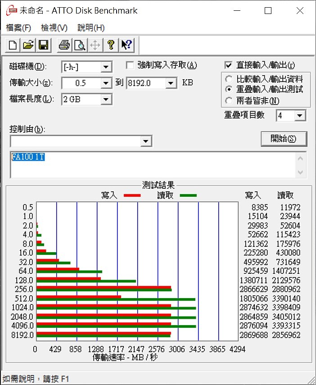This screenshot has width=316, height=385.
Task: Click the read value 3393315 for 4096.0 row
Action: [286, 326]
